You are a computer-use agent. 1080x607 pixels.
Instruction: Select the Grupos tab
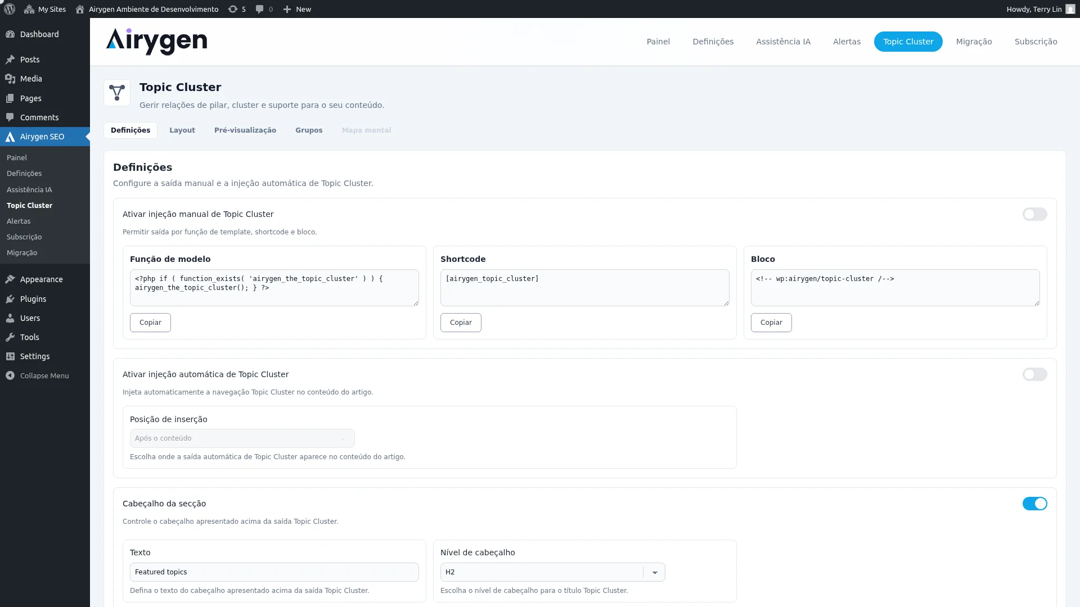309,130
